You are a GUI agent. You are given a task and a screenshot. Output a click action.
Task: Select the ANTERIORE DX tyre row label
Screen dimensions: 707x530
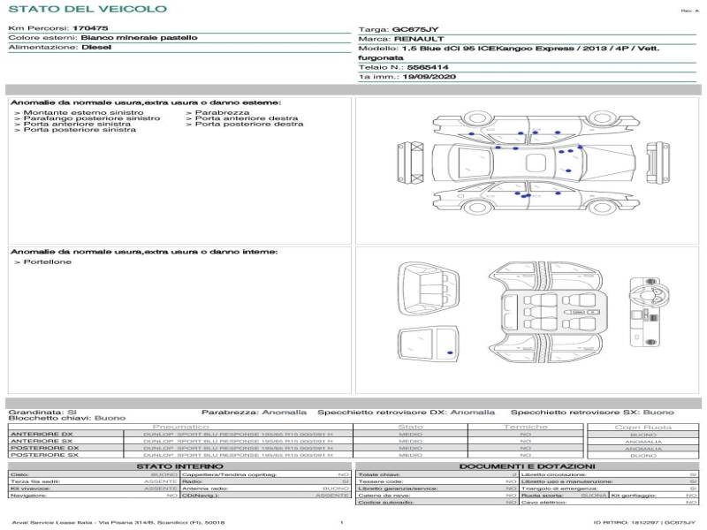pos(42,435)
